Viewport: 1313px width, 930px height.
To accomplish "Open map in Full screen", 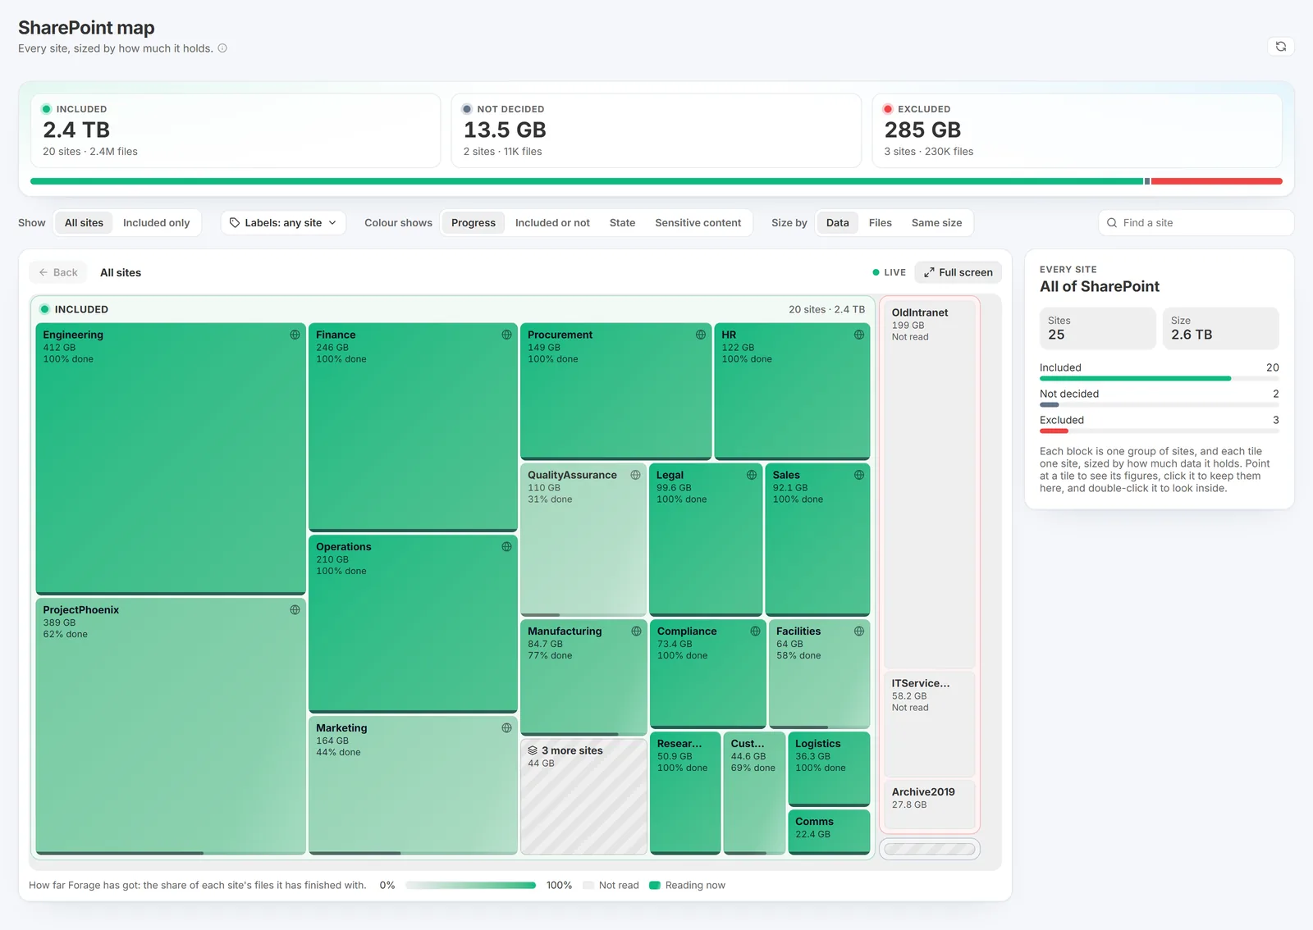I will pyautogui.click(x=958, y=272).
